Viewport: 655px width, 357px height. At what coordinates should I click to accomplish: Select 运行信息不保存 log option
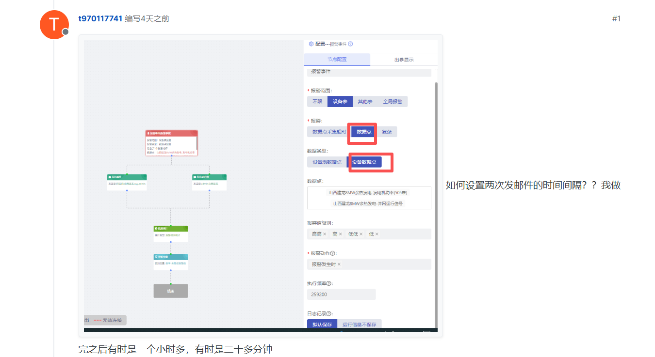360,325
